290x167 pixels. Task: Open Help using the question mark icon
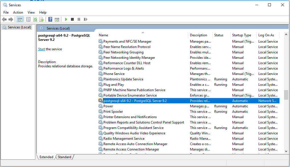(50, 19)
